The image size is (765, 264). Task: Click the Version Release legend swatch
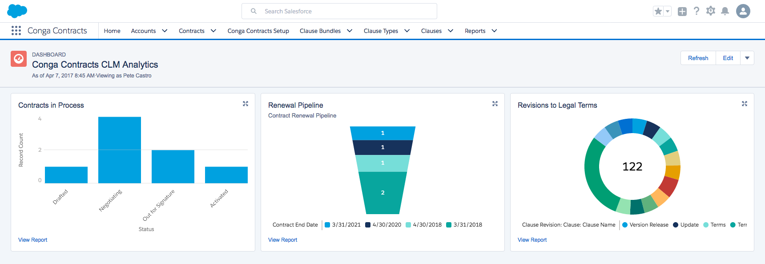625,225
